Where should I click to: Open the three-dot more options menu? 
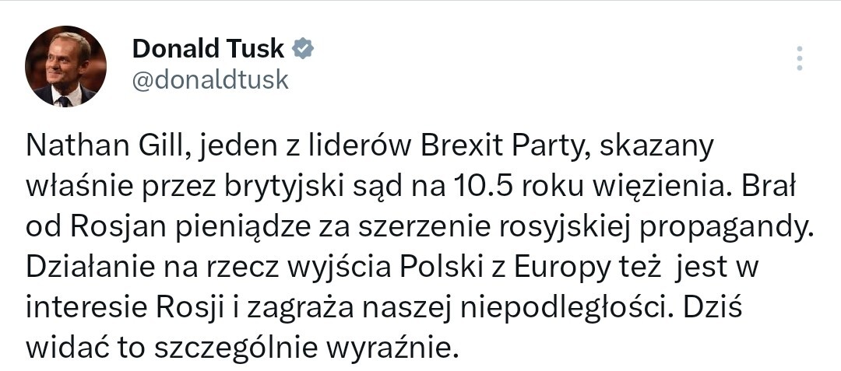(798, 58)
